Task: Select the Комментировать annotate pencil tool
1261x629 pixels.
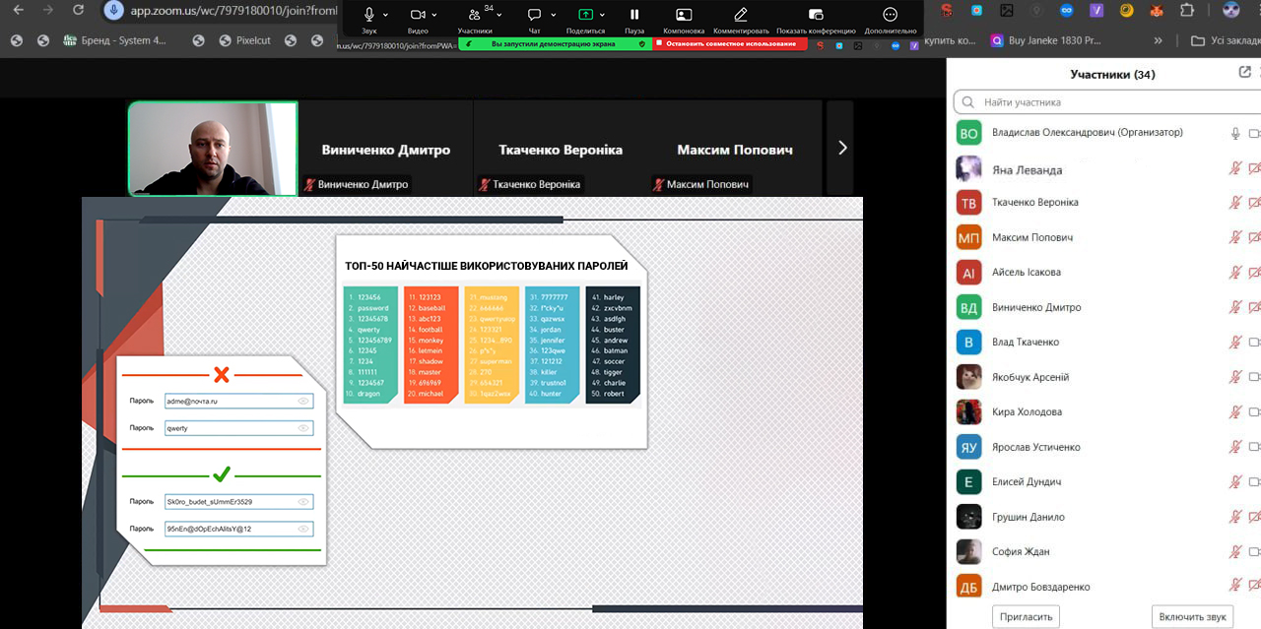Action: tap(741, 15)
